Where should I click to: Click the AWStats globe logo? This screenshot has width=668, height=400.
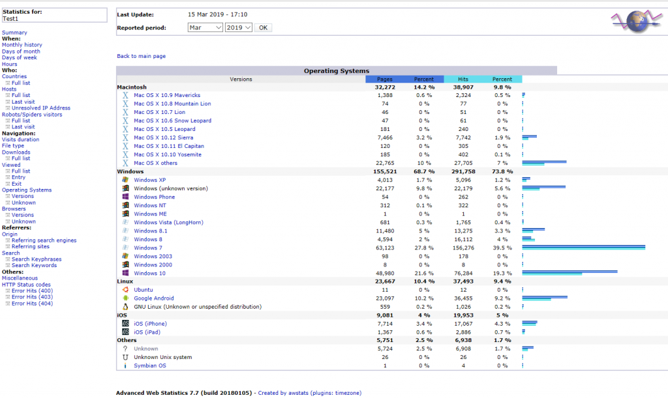point(637,21)
